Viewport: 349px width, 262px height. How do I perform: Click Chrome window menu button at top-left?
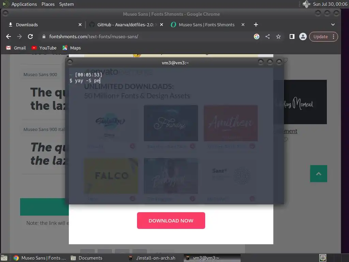pos(5,13)
